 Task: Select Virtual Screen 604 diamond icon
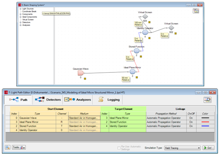click(x=145, y=17)
